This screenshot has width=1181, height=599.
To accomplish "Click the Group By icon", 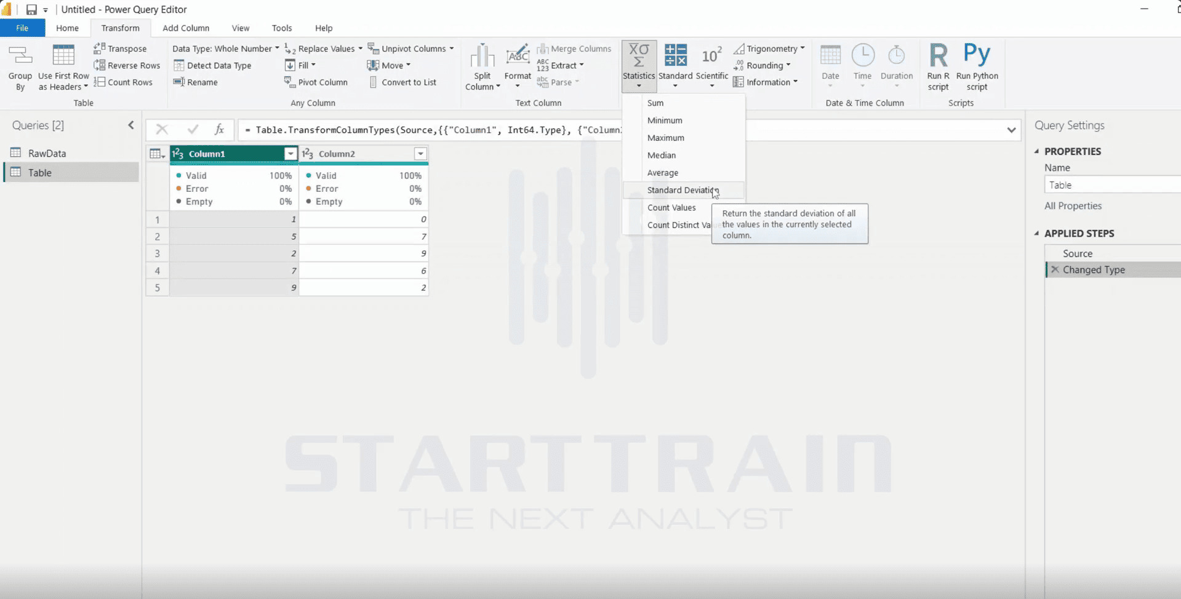I will [20, 68].
